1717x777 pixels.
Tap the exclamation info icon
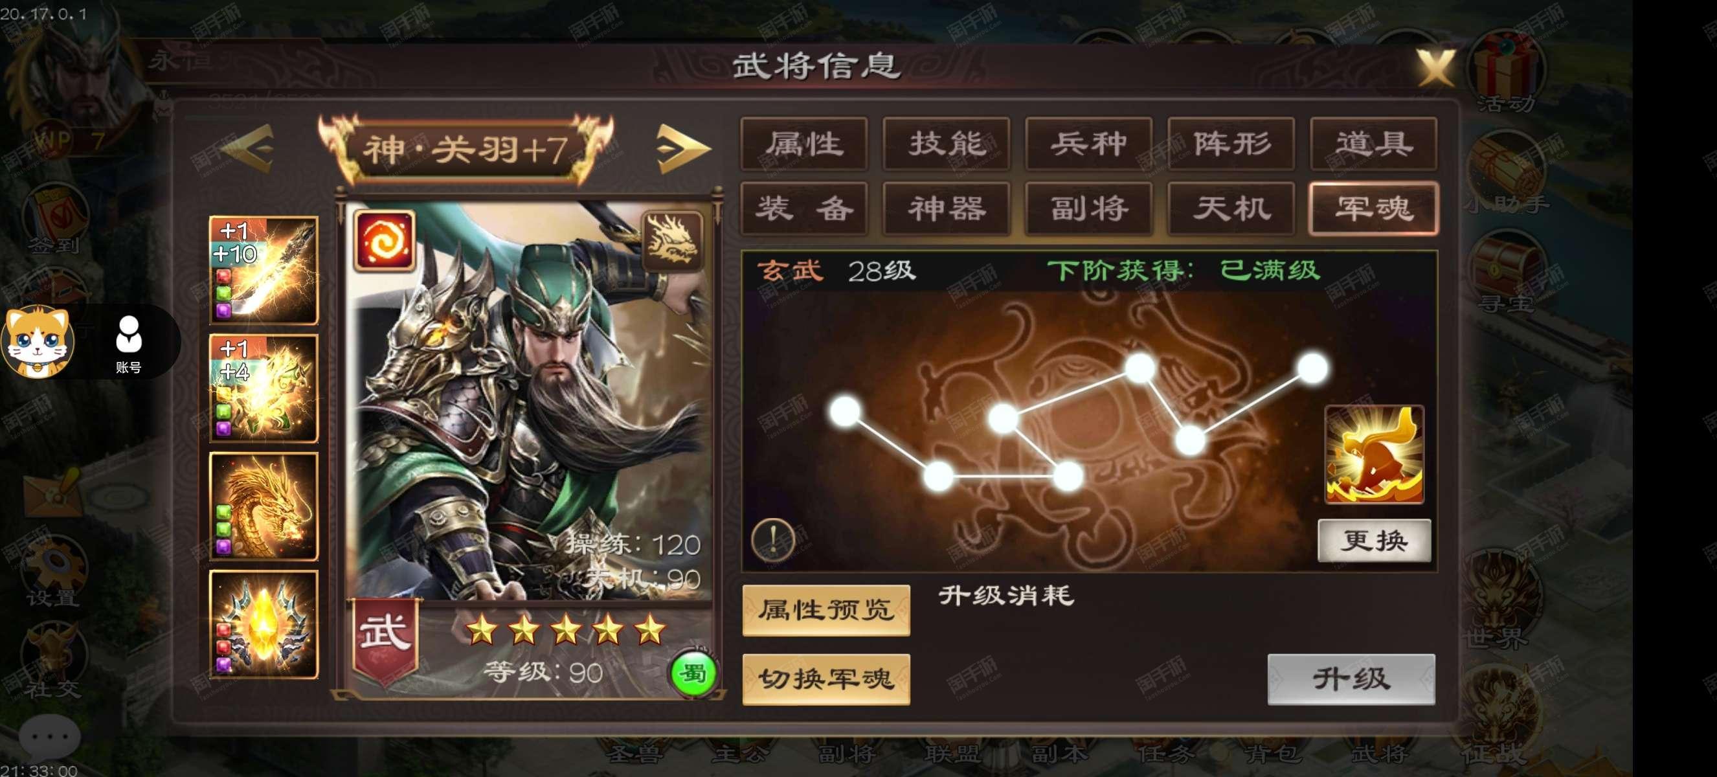[773, 539]
